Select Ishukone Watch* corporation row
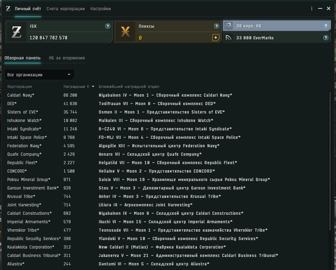 coord(167,120)
